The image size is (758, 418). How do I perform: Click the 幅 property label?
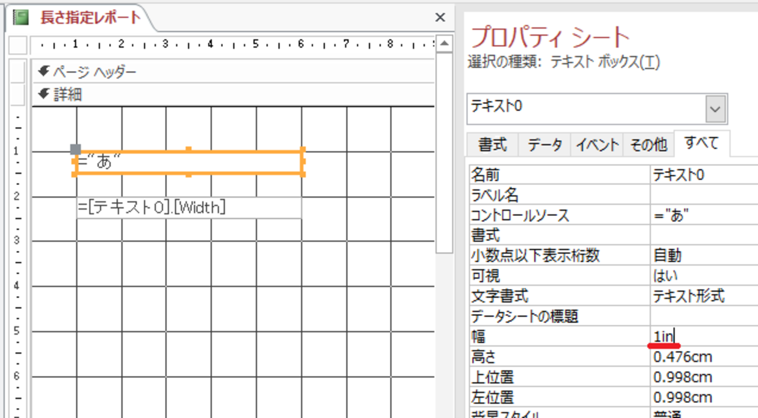pyautogui.click(x=478, y=336)
